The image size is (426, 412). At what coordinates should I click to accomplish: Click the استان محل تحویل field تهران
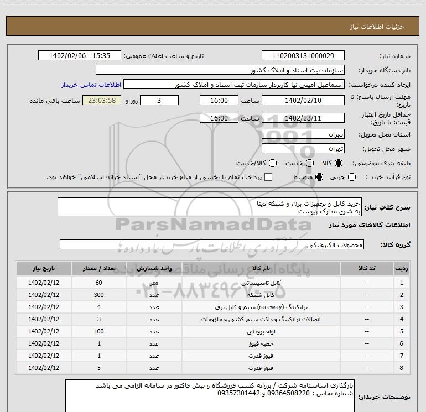[x=303, y=134]
